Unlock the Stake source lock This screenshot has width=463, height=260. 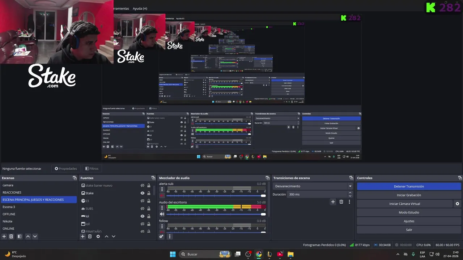pyautogui.click(x=149, y=193)
